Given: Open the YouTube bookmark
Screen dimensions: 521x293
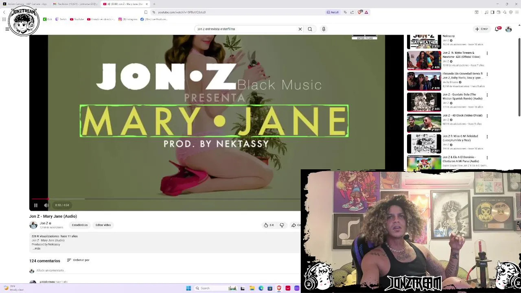Looking at the screenshot, I should pyautogui.click(x=77, y=19).
